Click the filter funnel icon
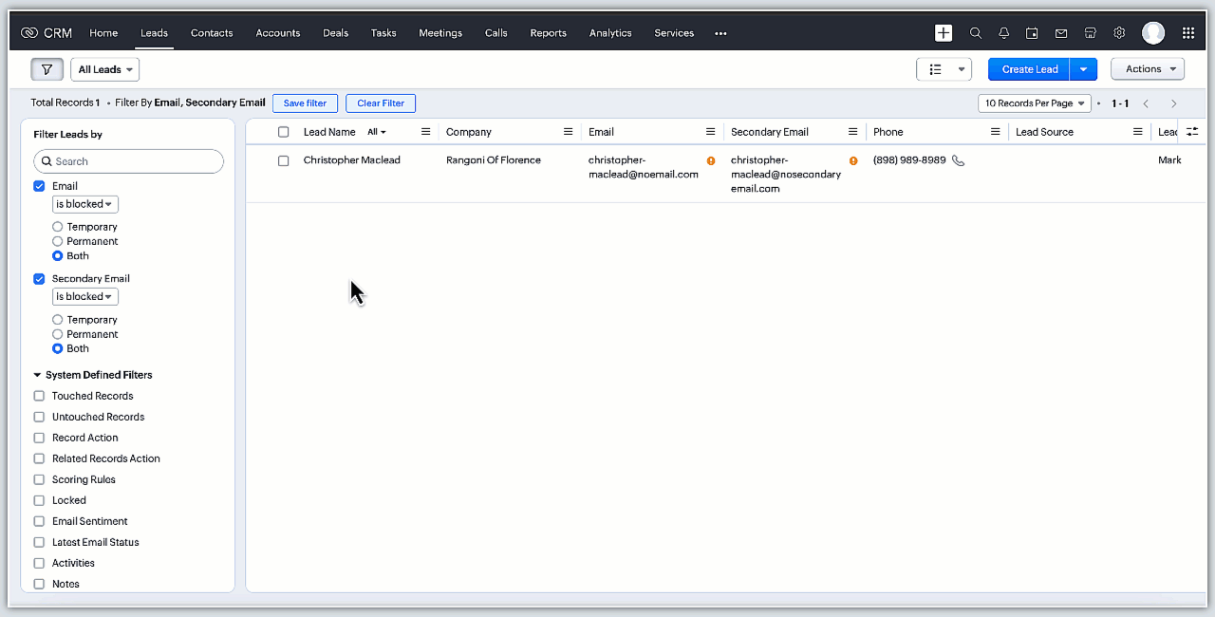This screenshot has width=1215, height=617. click(47, 69)
